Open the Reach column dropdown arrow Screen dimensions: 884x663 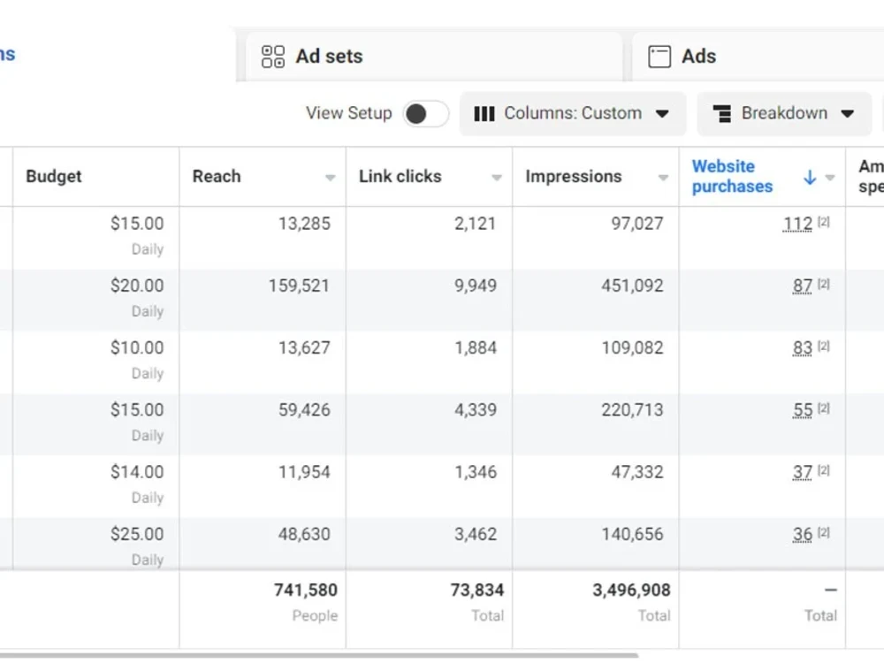(x=330, y=178)
